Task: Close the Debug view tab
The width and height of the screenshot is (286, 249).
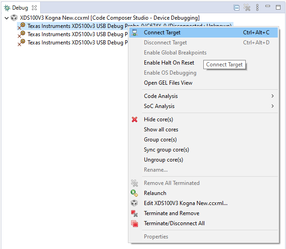Action: point(34,8)
